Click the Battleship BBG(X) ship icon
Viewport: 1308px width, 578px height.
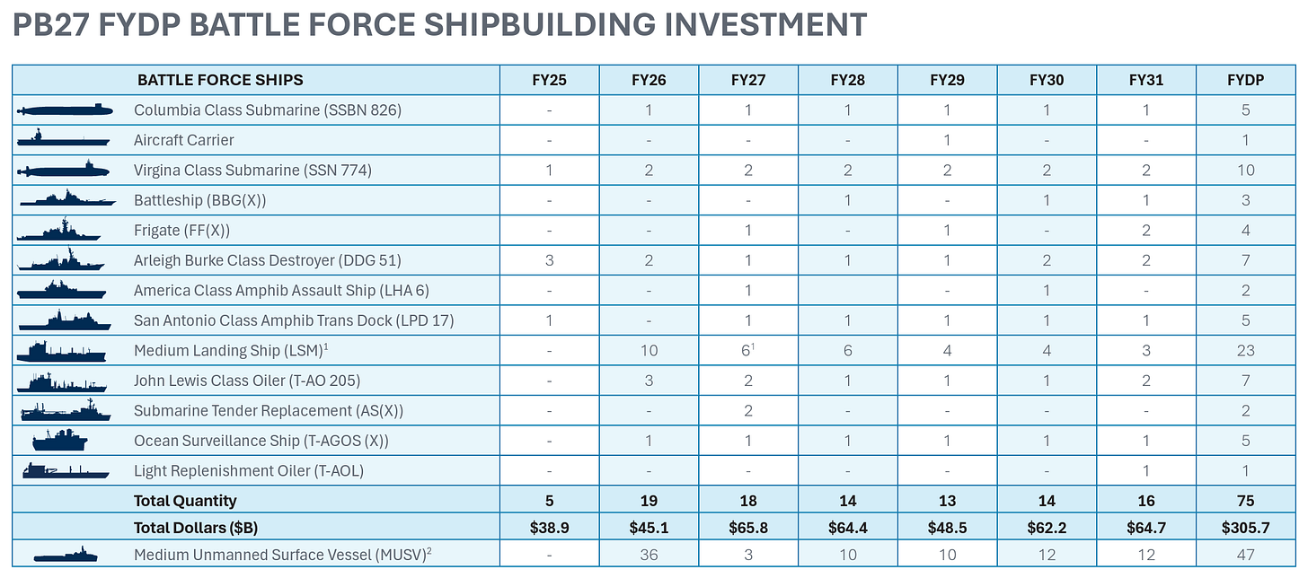tap(63, 199)
